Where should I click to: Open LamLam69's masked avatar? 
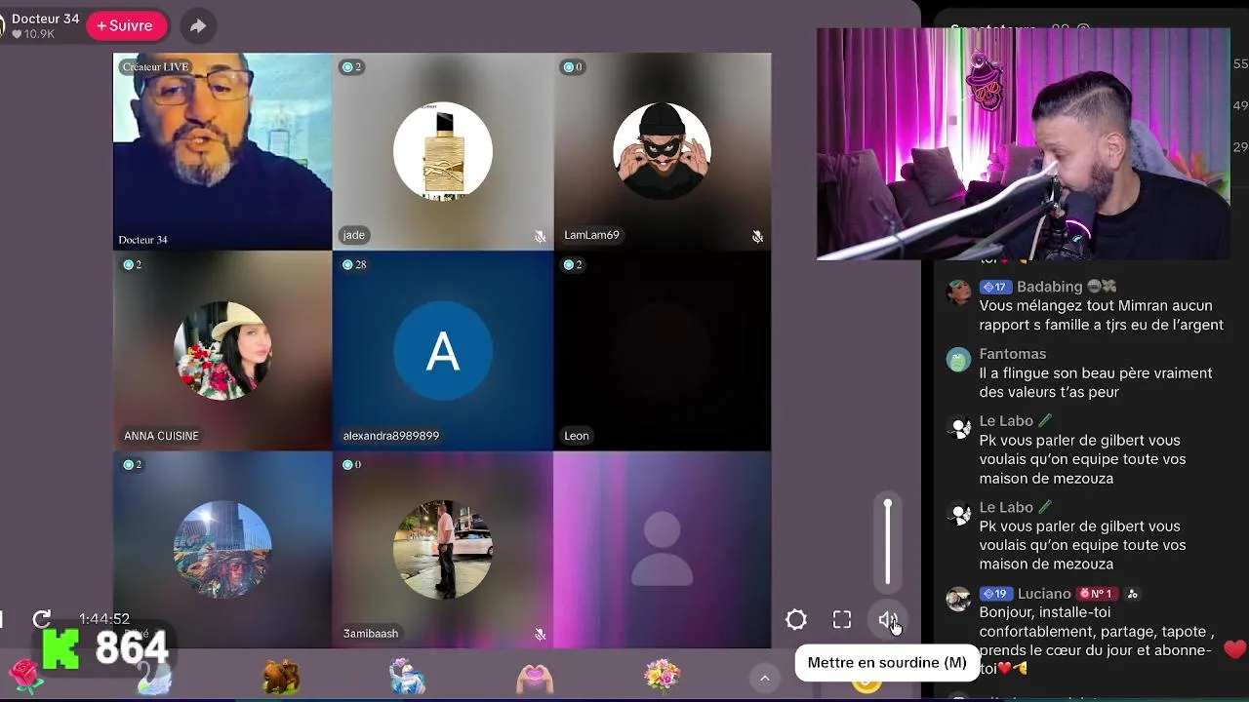[x=662, y=151]
